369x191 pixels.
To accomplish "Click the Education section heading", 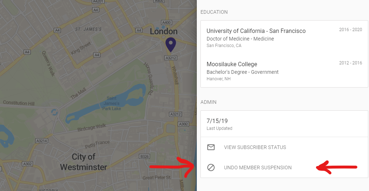I will click(x=214, y=12).
